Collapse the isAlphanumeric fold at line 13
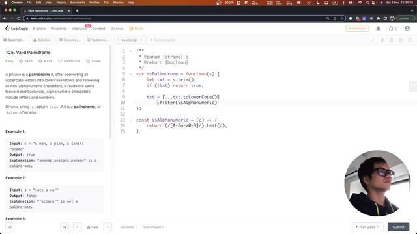Image resolution: width=417 pixels, height=234 pixels. click(x=130, y=120)
